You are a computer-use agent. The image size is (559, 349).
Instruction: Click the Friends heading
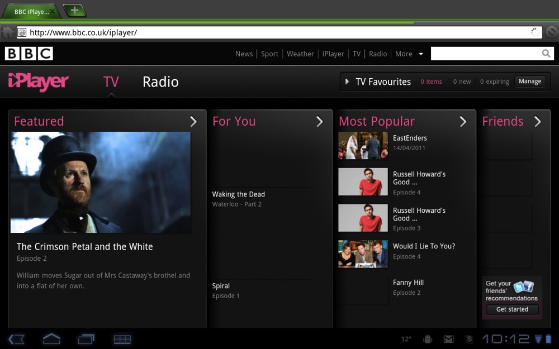(x=503, y=121)
